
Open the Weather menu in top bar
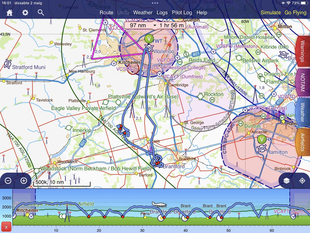[143, 12]
